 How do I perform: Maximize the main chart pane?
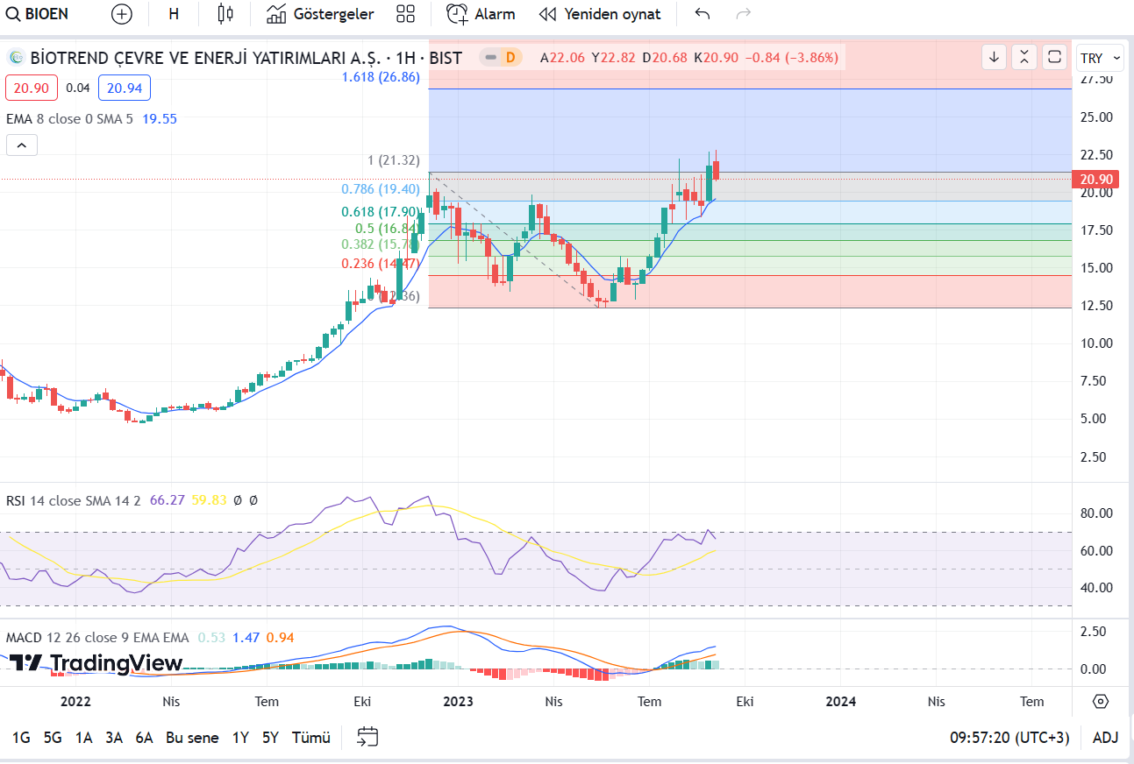pyautogui.click(x=1055, y=57)
